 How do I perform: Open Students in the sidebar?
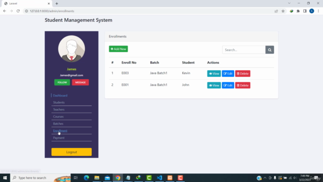[x=59, y=102]
